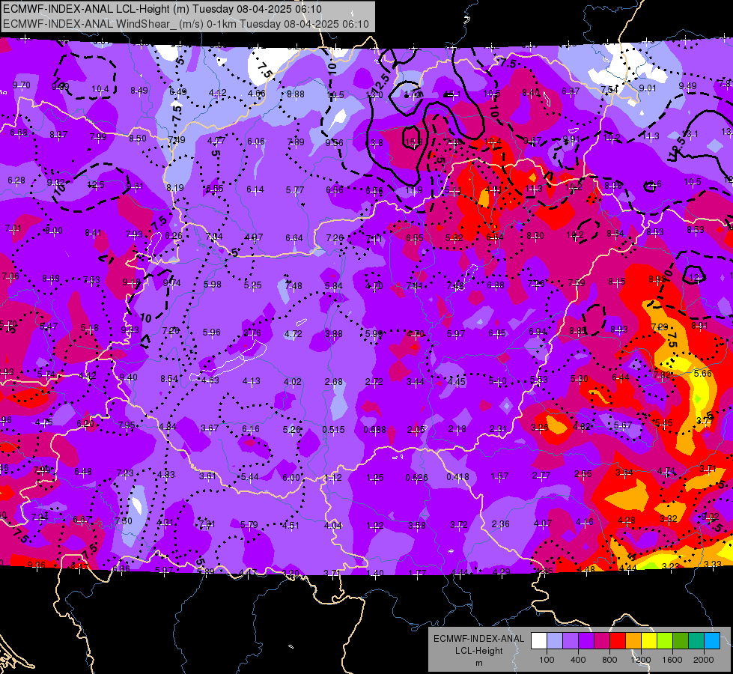The image size is (733, 674).
Task: Click the grid value 5.66
Action: (702, 373)
